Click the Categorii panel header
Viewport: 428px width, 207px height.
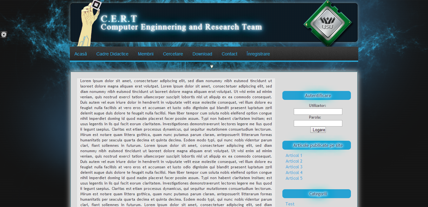pos(317,194)
